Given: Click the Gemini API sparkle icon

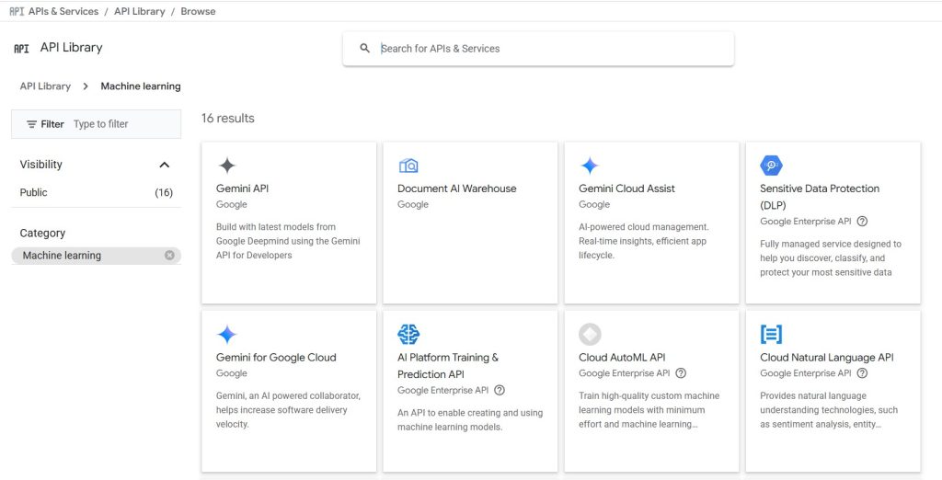Looking at the screenshot, I should (x=226, y=166).
